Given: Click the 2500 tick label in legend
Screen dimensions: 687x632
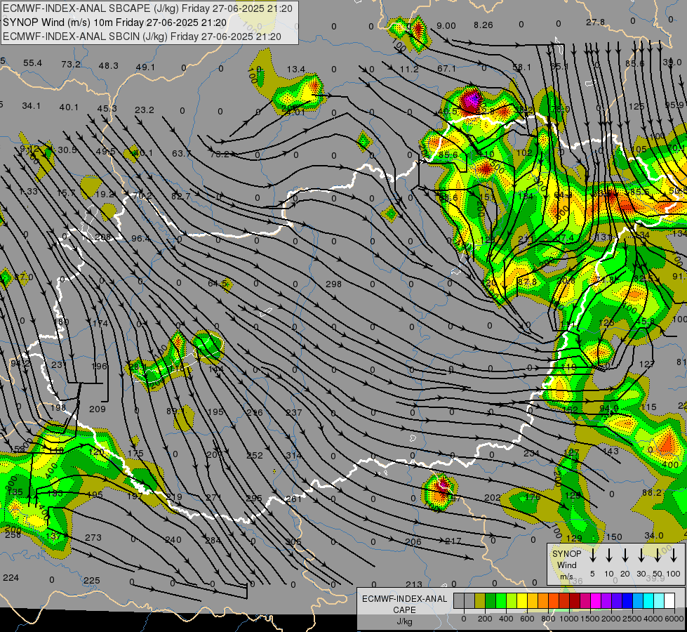Looking at the screenshot, I should coord(632,619).
